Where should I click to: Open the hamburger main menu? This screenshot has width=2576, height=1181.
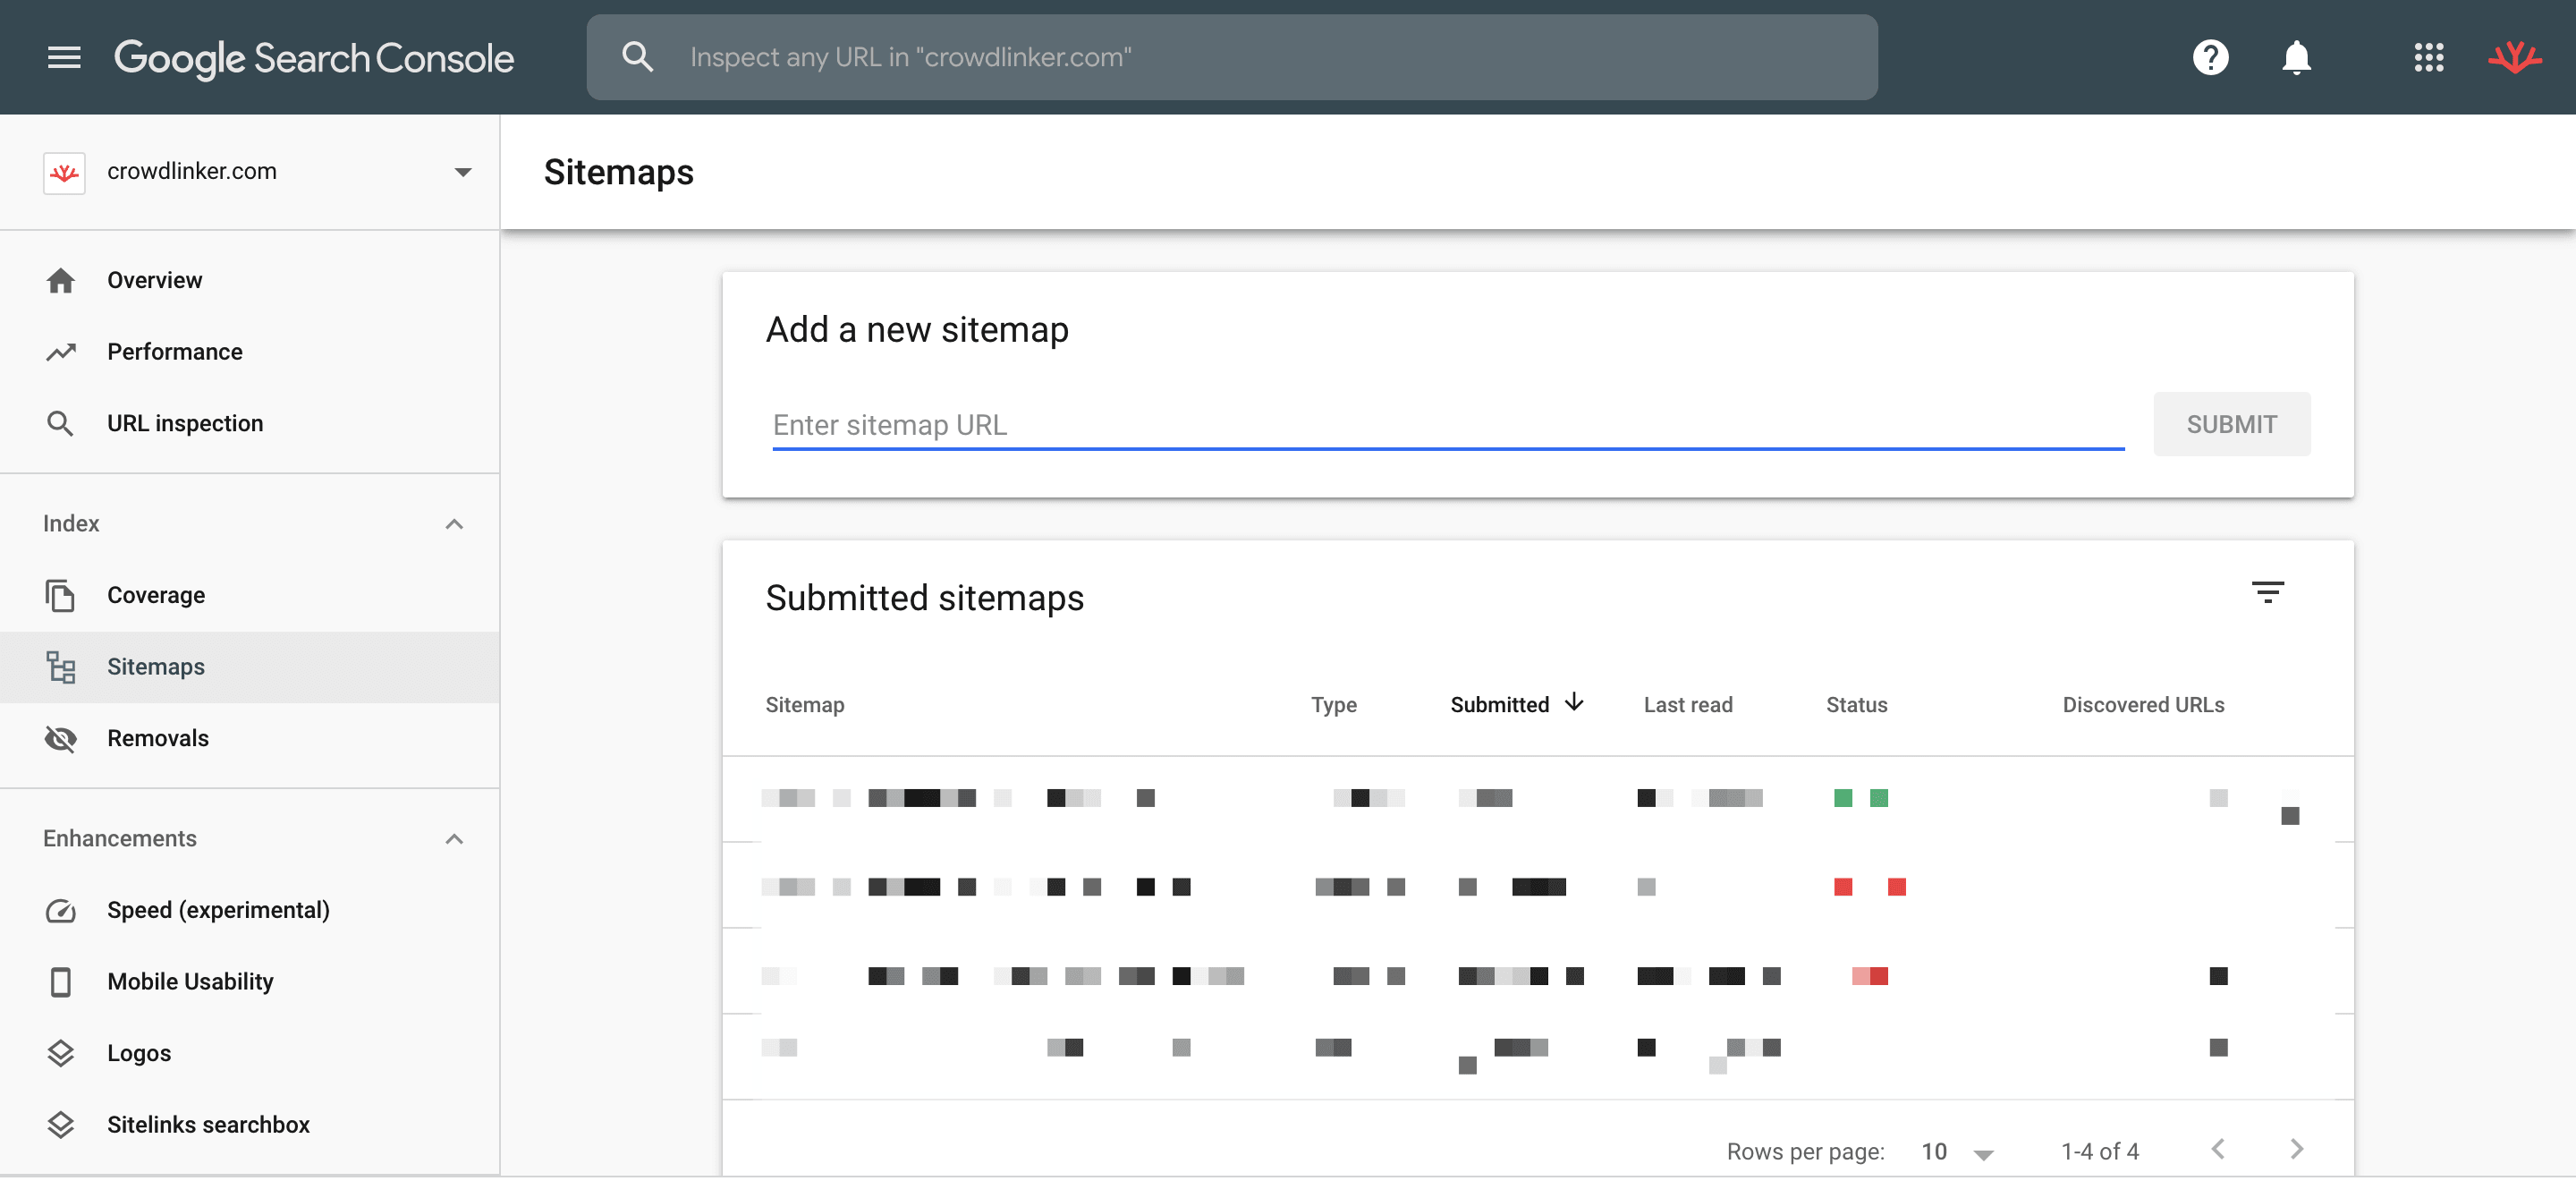tap(64, 57)
